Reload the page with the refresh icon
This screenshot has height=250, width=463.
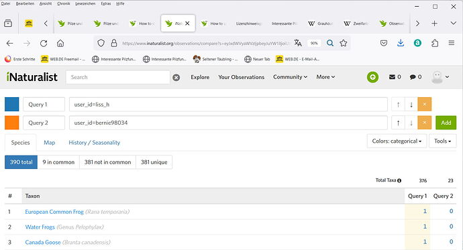[44, 44]
